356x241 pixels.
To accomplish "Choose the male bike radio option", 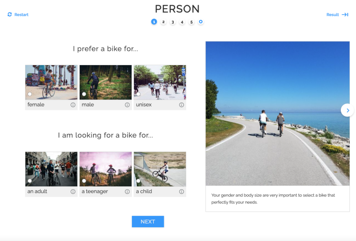I will [84, 94].
